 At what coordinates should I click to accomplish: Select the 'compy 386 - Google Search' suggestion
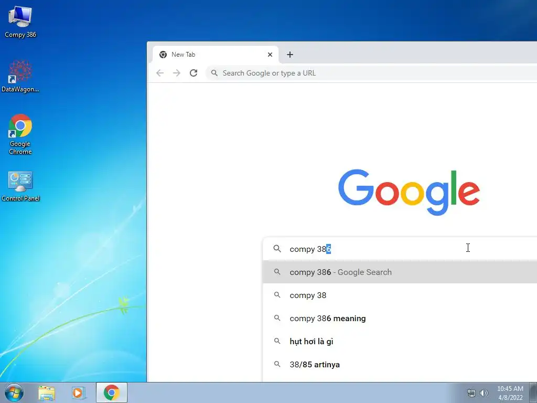[400, 272]
